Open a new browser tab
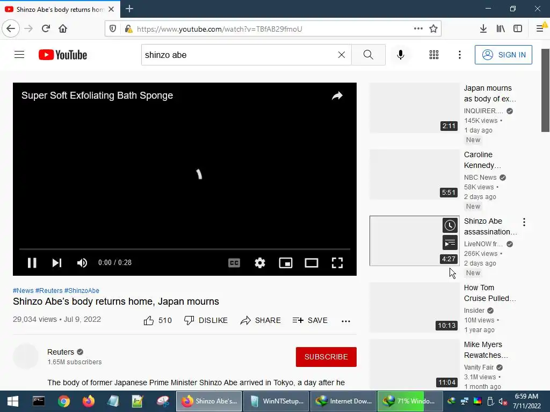This screenshot has height=412, width=550. [129, 9]
